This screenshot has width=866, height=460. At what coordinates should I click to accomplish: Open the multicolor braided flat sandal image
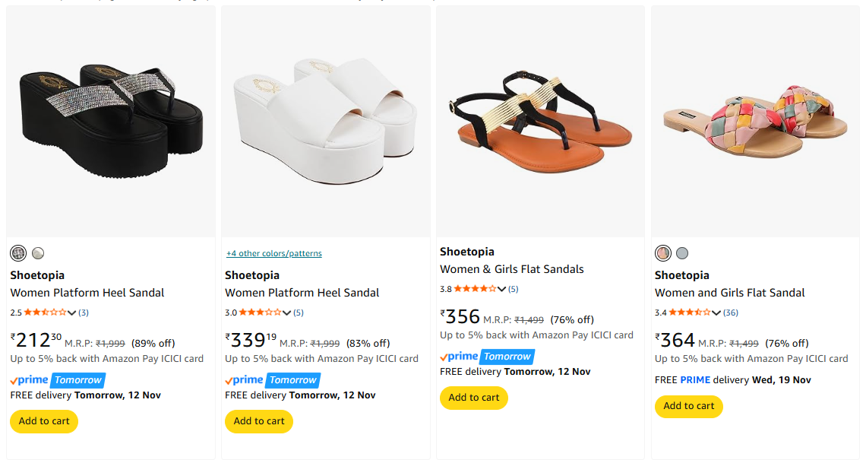[x=755, y=122]
